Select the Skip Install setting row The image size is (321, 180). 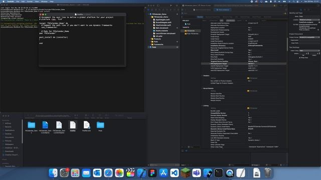tap(244, 50)
